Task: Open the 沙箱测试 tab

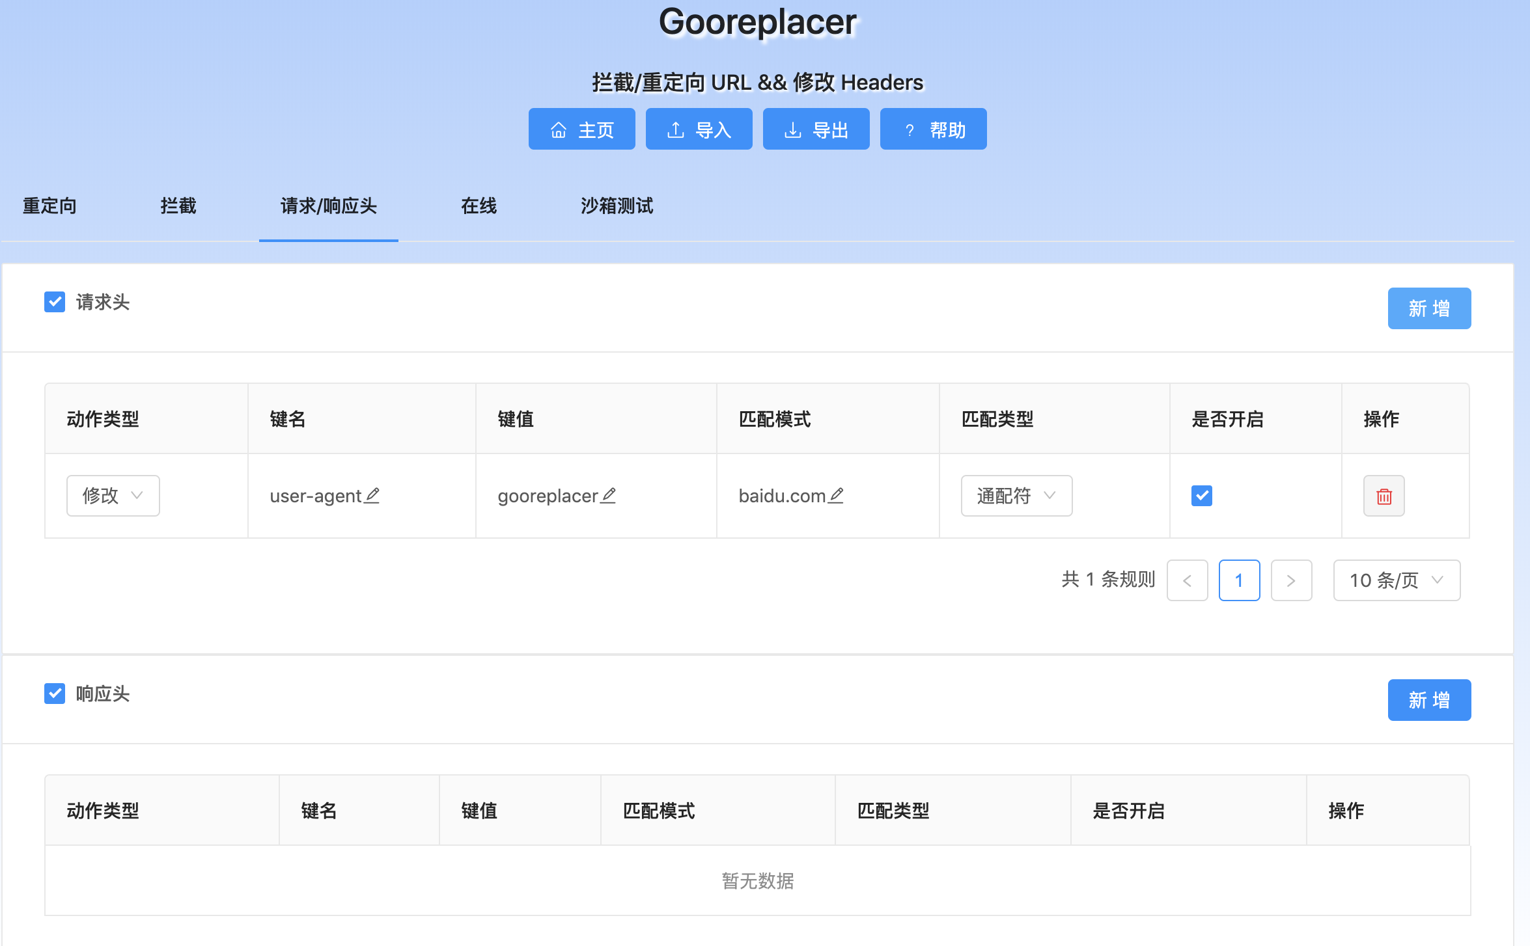Action: pyautogui.click(x=617, y=206)
